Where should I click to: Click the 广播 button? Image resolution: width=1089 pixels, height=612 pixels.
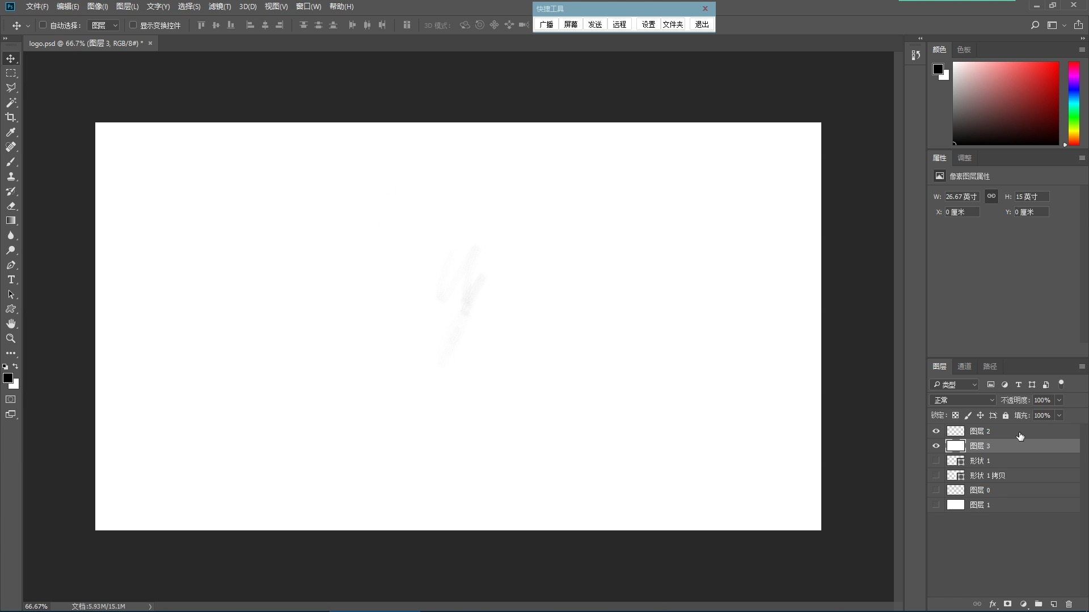(x=546, y=25)
